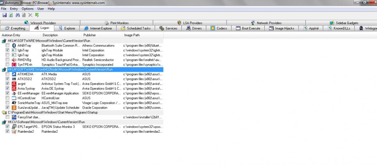Click the SonicMasterTray entry icon

[x=14, y=103]
